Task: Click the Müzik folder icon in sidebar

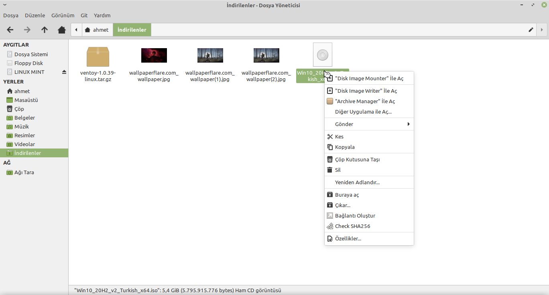Action: pos(10,127)
